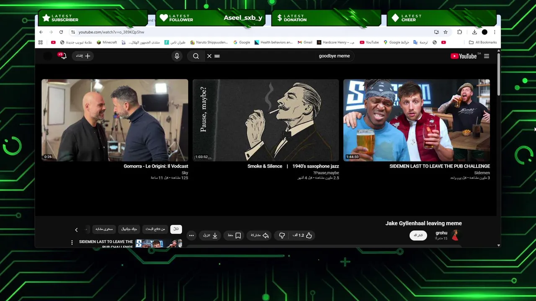Viewport: 536px width, 301px height.
Task: Click the Jake Gyllenhaal leaving meme title
Action: [x=423, y=223]
